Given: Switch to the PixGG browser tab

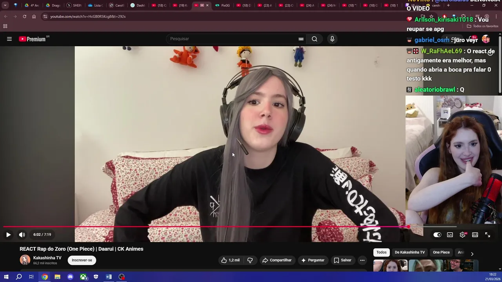Looking at the screenshot, I should (222, 5).
